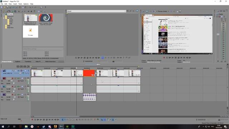This screenshot has width=229, height=129.
Task: Toggle Loop Playback under the Video Preview
Action: click(x=167, y=58)
